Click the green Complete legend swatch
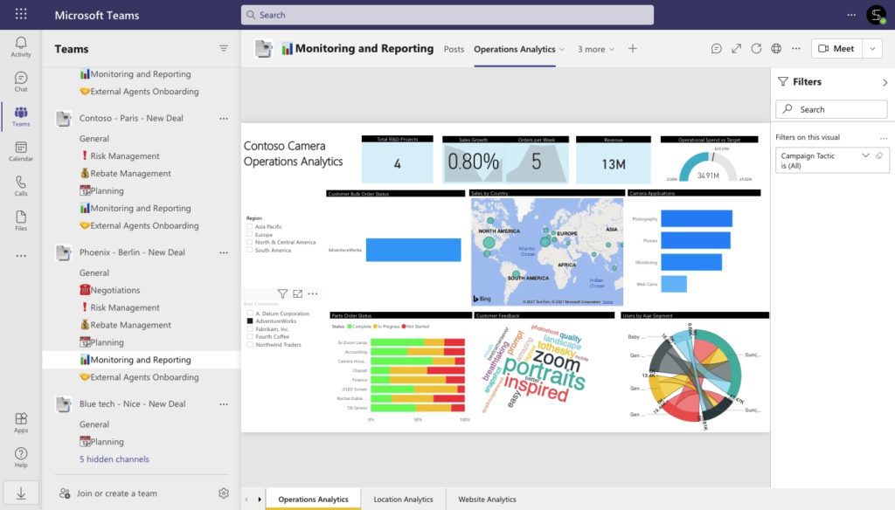Screen dimensions: 895x510 click(x=350, y=327)
